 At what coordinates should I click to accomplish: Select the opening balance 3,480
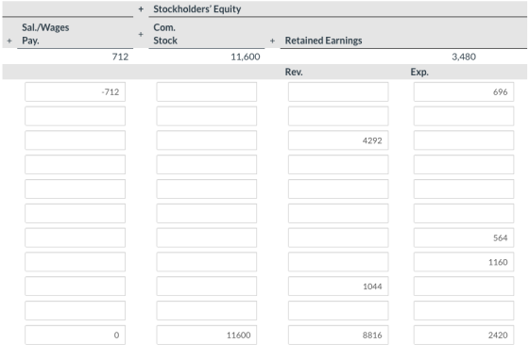click(x=464, y=57)
